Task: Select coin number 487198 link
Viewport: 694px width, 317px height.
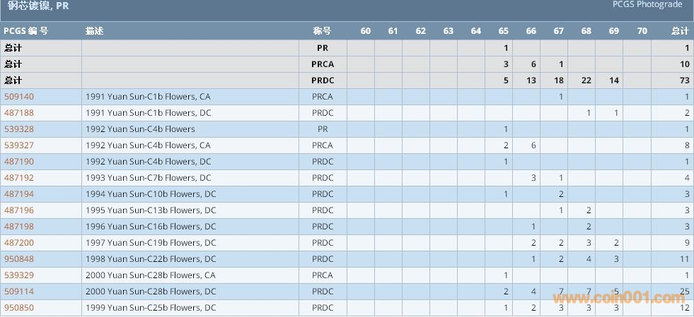Action: point(19,227)
